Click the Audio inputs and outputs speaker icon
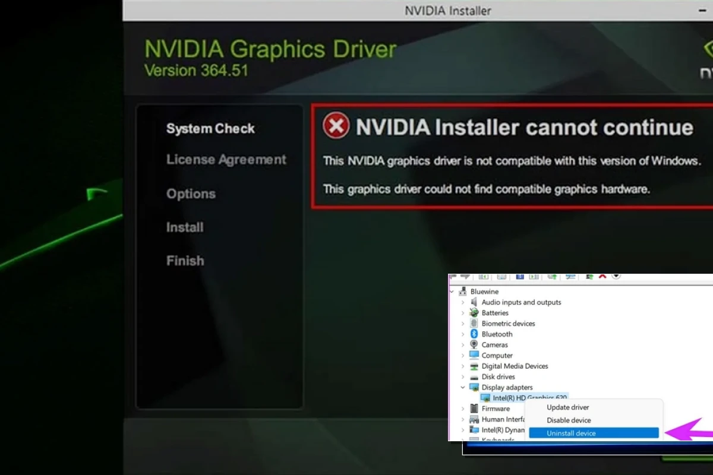Image resolution: width=713 pixels, height=475 pixels. coord(474,302)
